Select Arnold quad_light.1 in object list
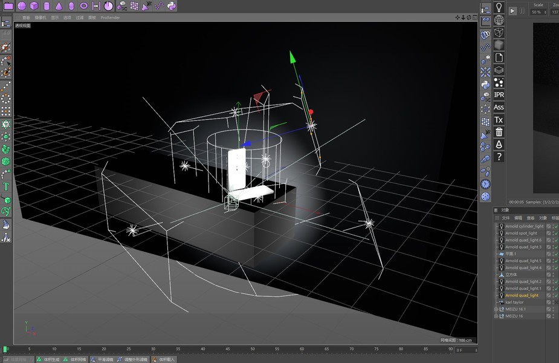 523,289
